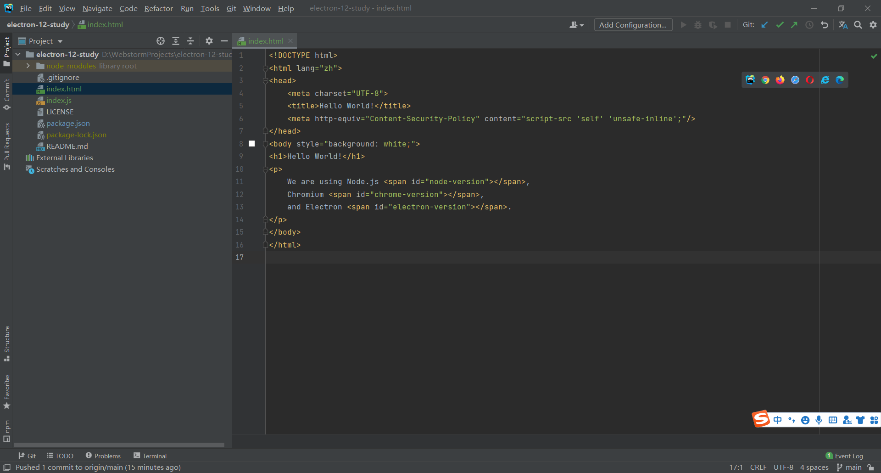Click the Git update project arrow icon
Image resolution: width=881 pixels, height=473 pixels.
point(764,25)
